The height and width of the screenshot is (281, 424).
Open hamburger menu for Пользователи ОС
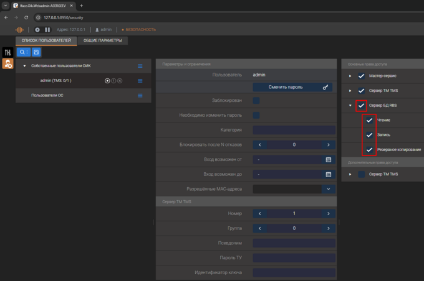click(140, 96)
